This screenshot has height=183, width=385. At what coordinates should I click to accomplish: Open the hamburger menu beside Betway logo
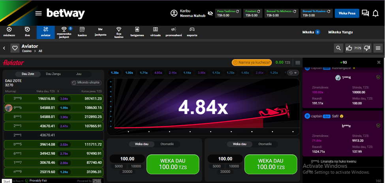[38, 13]
